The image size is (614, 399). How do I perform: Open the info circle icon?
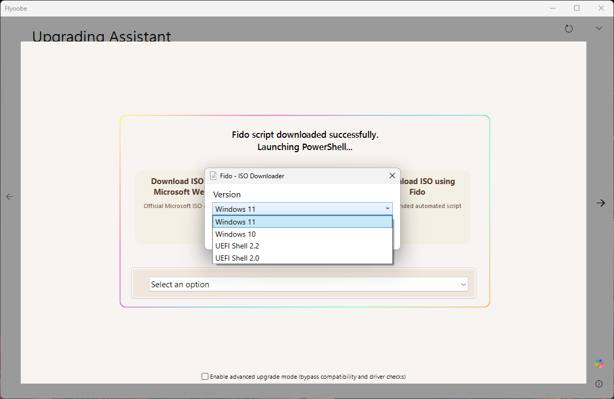(x=599, y=384)
